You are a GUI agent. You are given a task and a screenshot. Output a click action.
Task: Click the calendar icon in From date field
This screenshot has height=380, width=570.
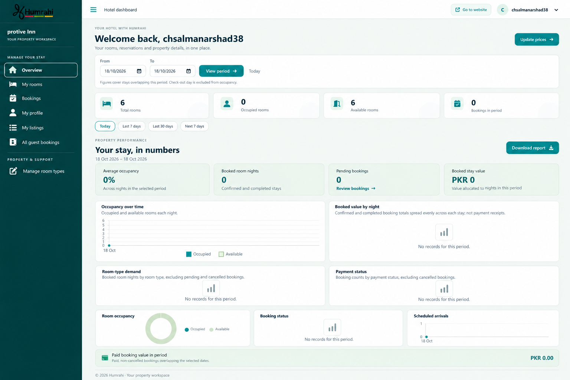pos(139,71)
